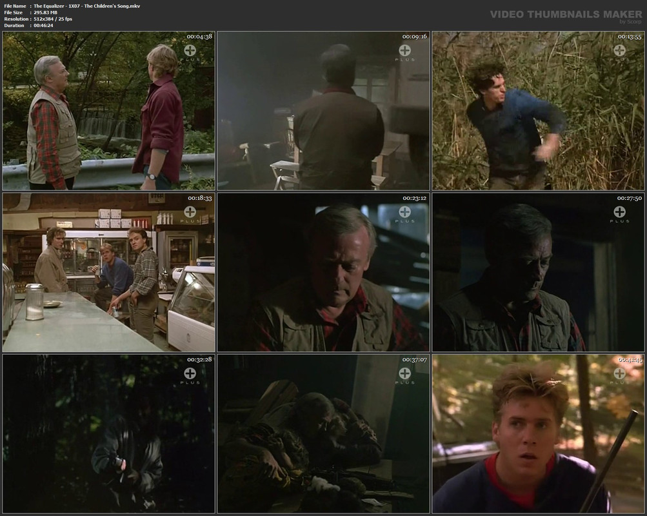The width and height of the screenshot is (647, 516).
Task: Select the thumbnail stamped 00:18:33
Action: [108, 272]
